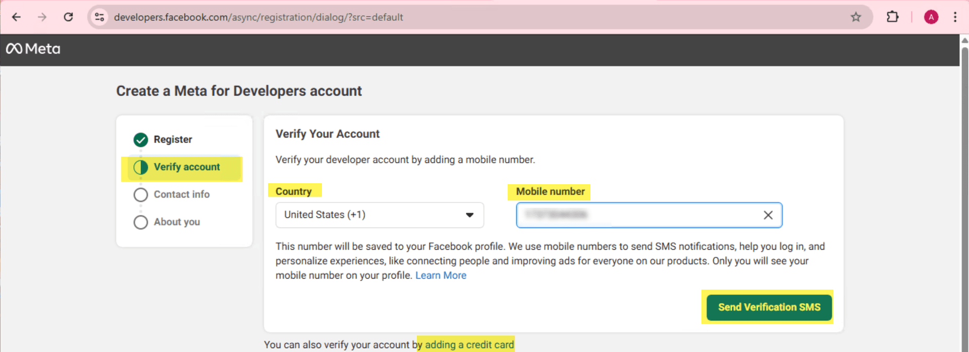The height and width of the screenshot is (352, 969).
Task: Open the Learn More link
Action: coord(441,275)
